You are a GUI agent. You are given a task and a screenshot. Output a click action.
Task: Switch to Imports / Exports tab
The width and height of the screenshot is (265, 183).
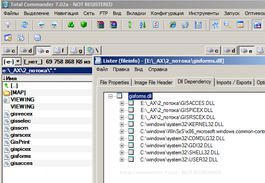click(234, 82)
